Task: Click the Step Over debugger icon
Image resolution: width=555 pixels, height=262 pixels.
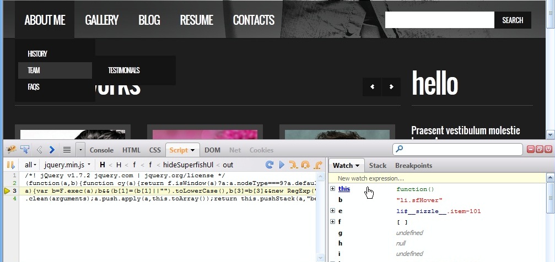Action: [x=305, y=165]
